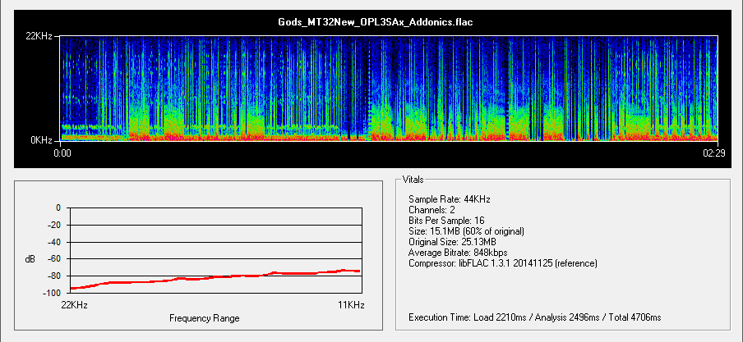The width and height of the screenshot is (743, 342).
Task: Click the 0 value on the dB axis
Action: coord(58,207)
